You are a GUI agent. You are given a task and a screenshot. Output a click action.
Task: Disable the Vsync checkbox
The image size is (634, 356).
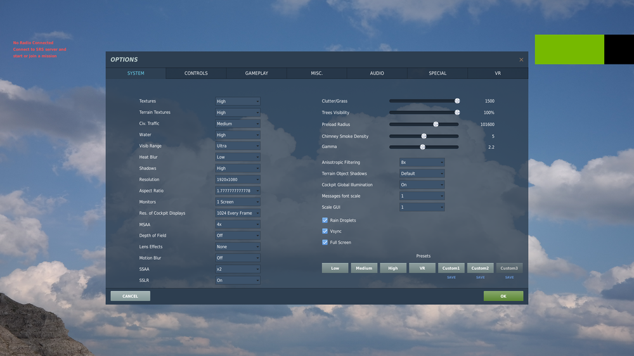pyautogui.click(x=325, y=231)
